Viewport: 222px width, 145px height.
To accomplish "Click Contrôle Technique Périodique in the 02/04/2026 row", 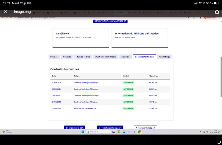I will click(86, 83).
